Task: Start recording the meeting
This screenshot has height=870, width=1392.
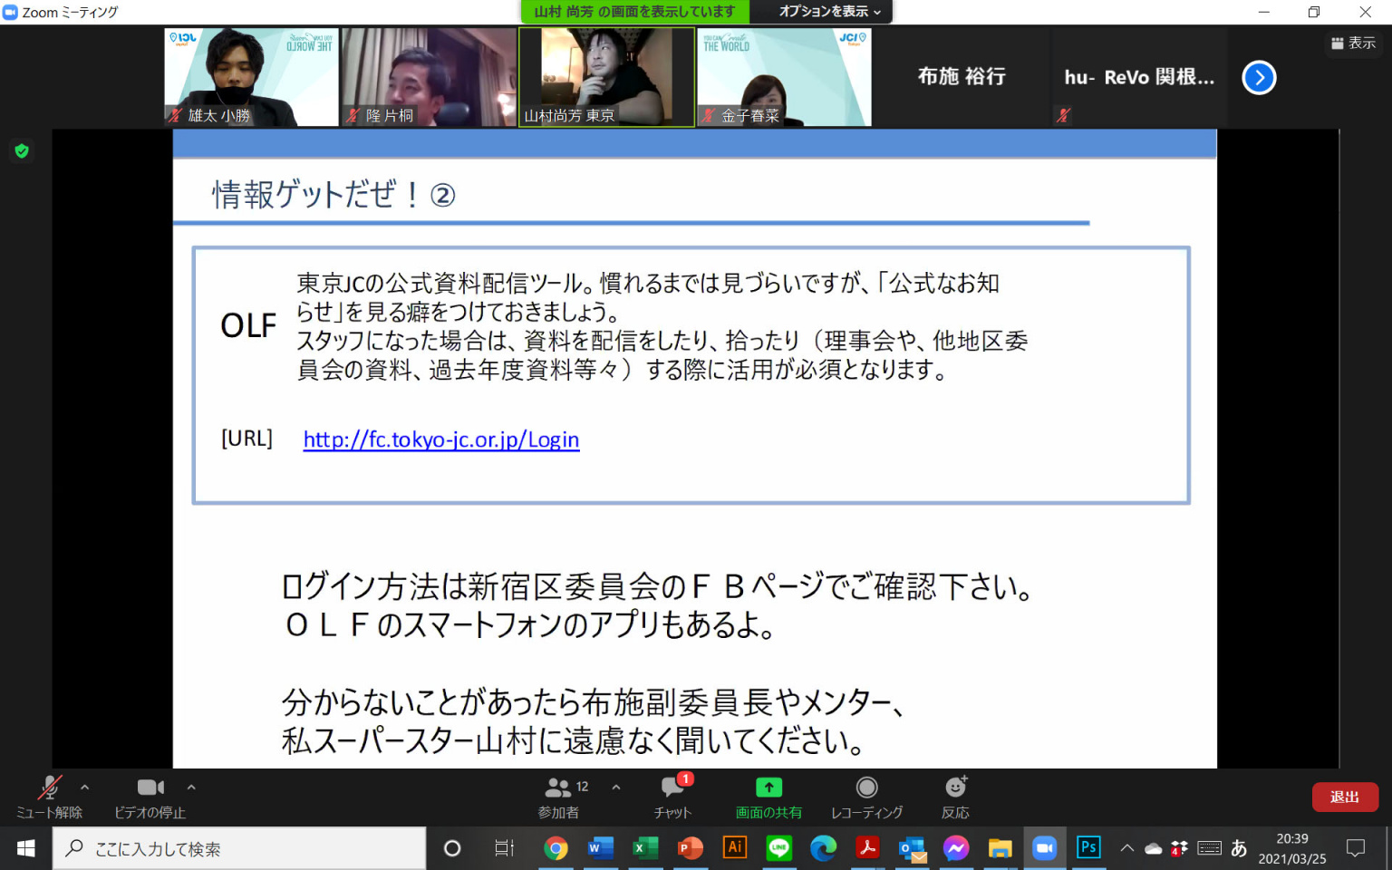Action: (x=866, y=796)
